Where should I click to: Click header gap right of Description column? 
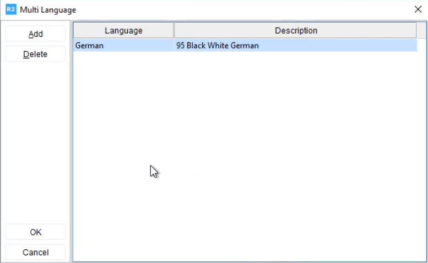[x=420, y=30]
